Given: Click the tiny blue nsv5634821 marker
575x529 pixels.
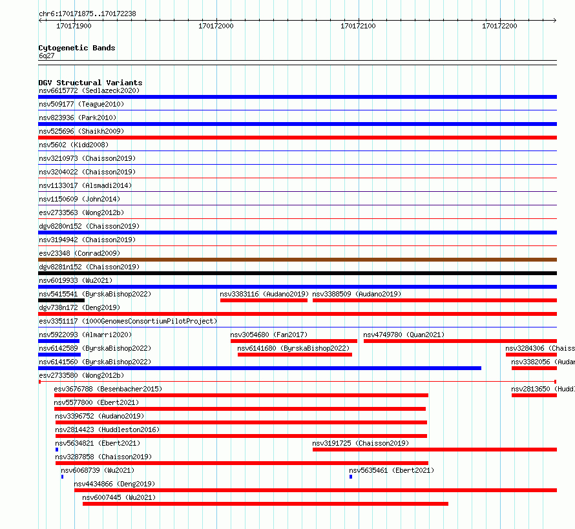Looking at the screenshot, I should point(57,450).
